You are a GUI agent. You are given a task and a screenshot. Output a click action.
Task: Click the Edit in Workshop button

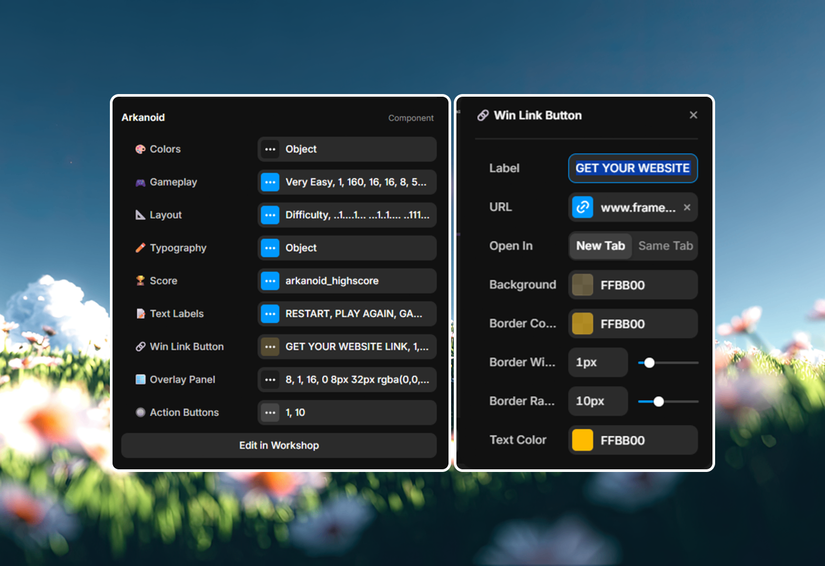pos(279,446)
